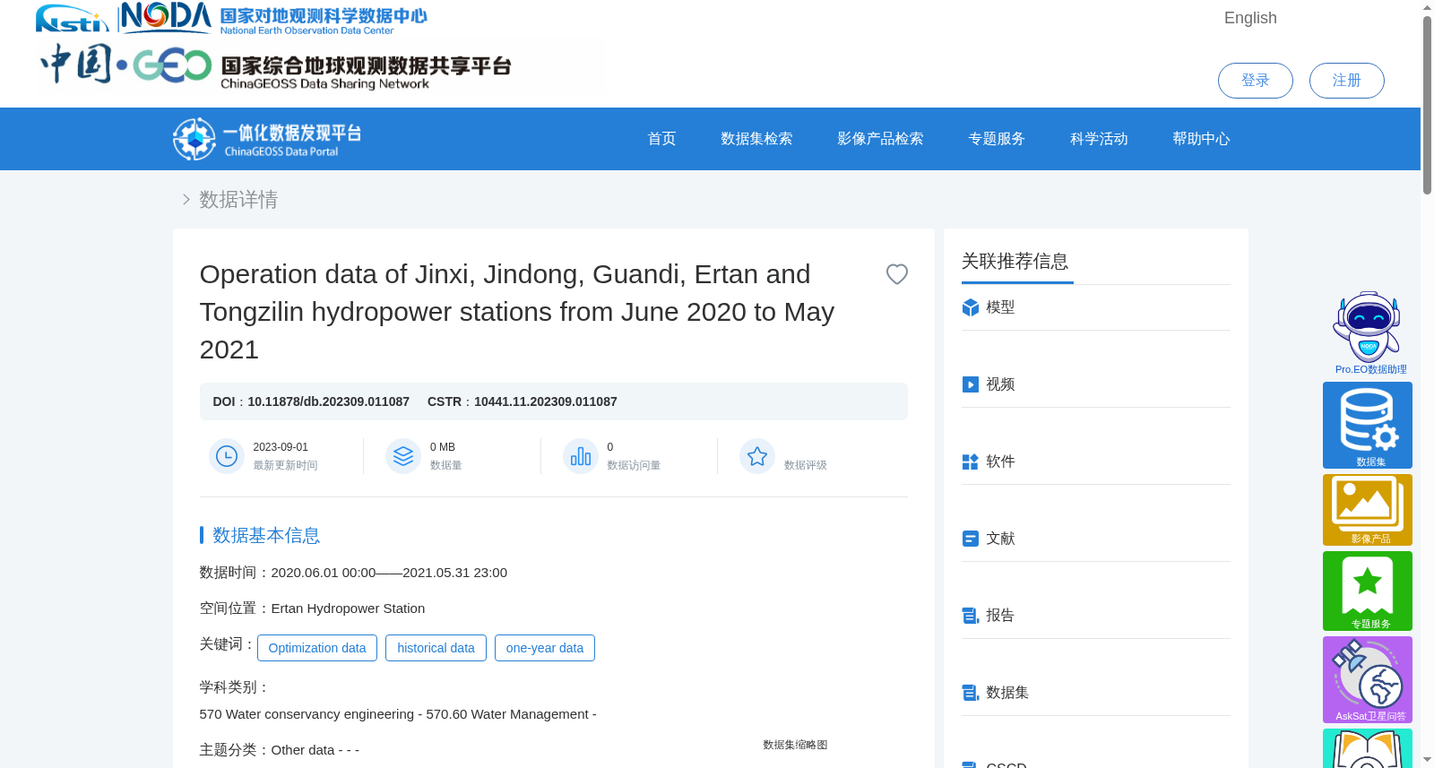Click the 登录 login button
This screenshot has width=1434, height=768.
(1255, 81)
